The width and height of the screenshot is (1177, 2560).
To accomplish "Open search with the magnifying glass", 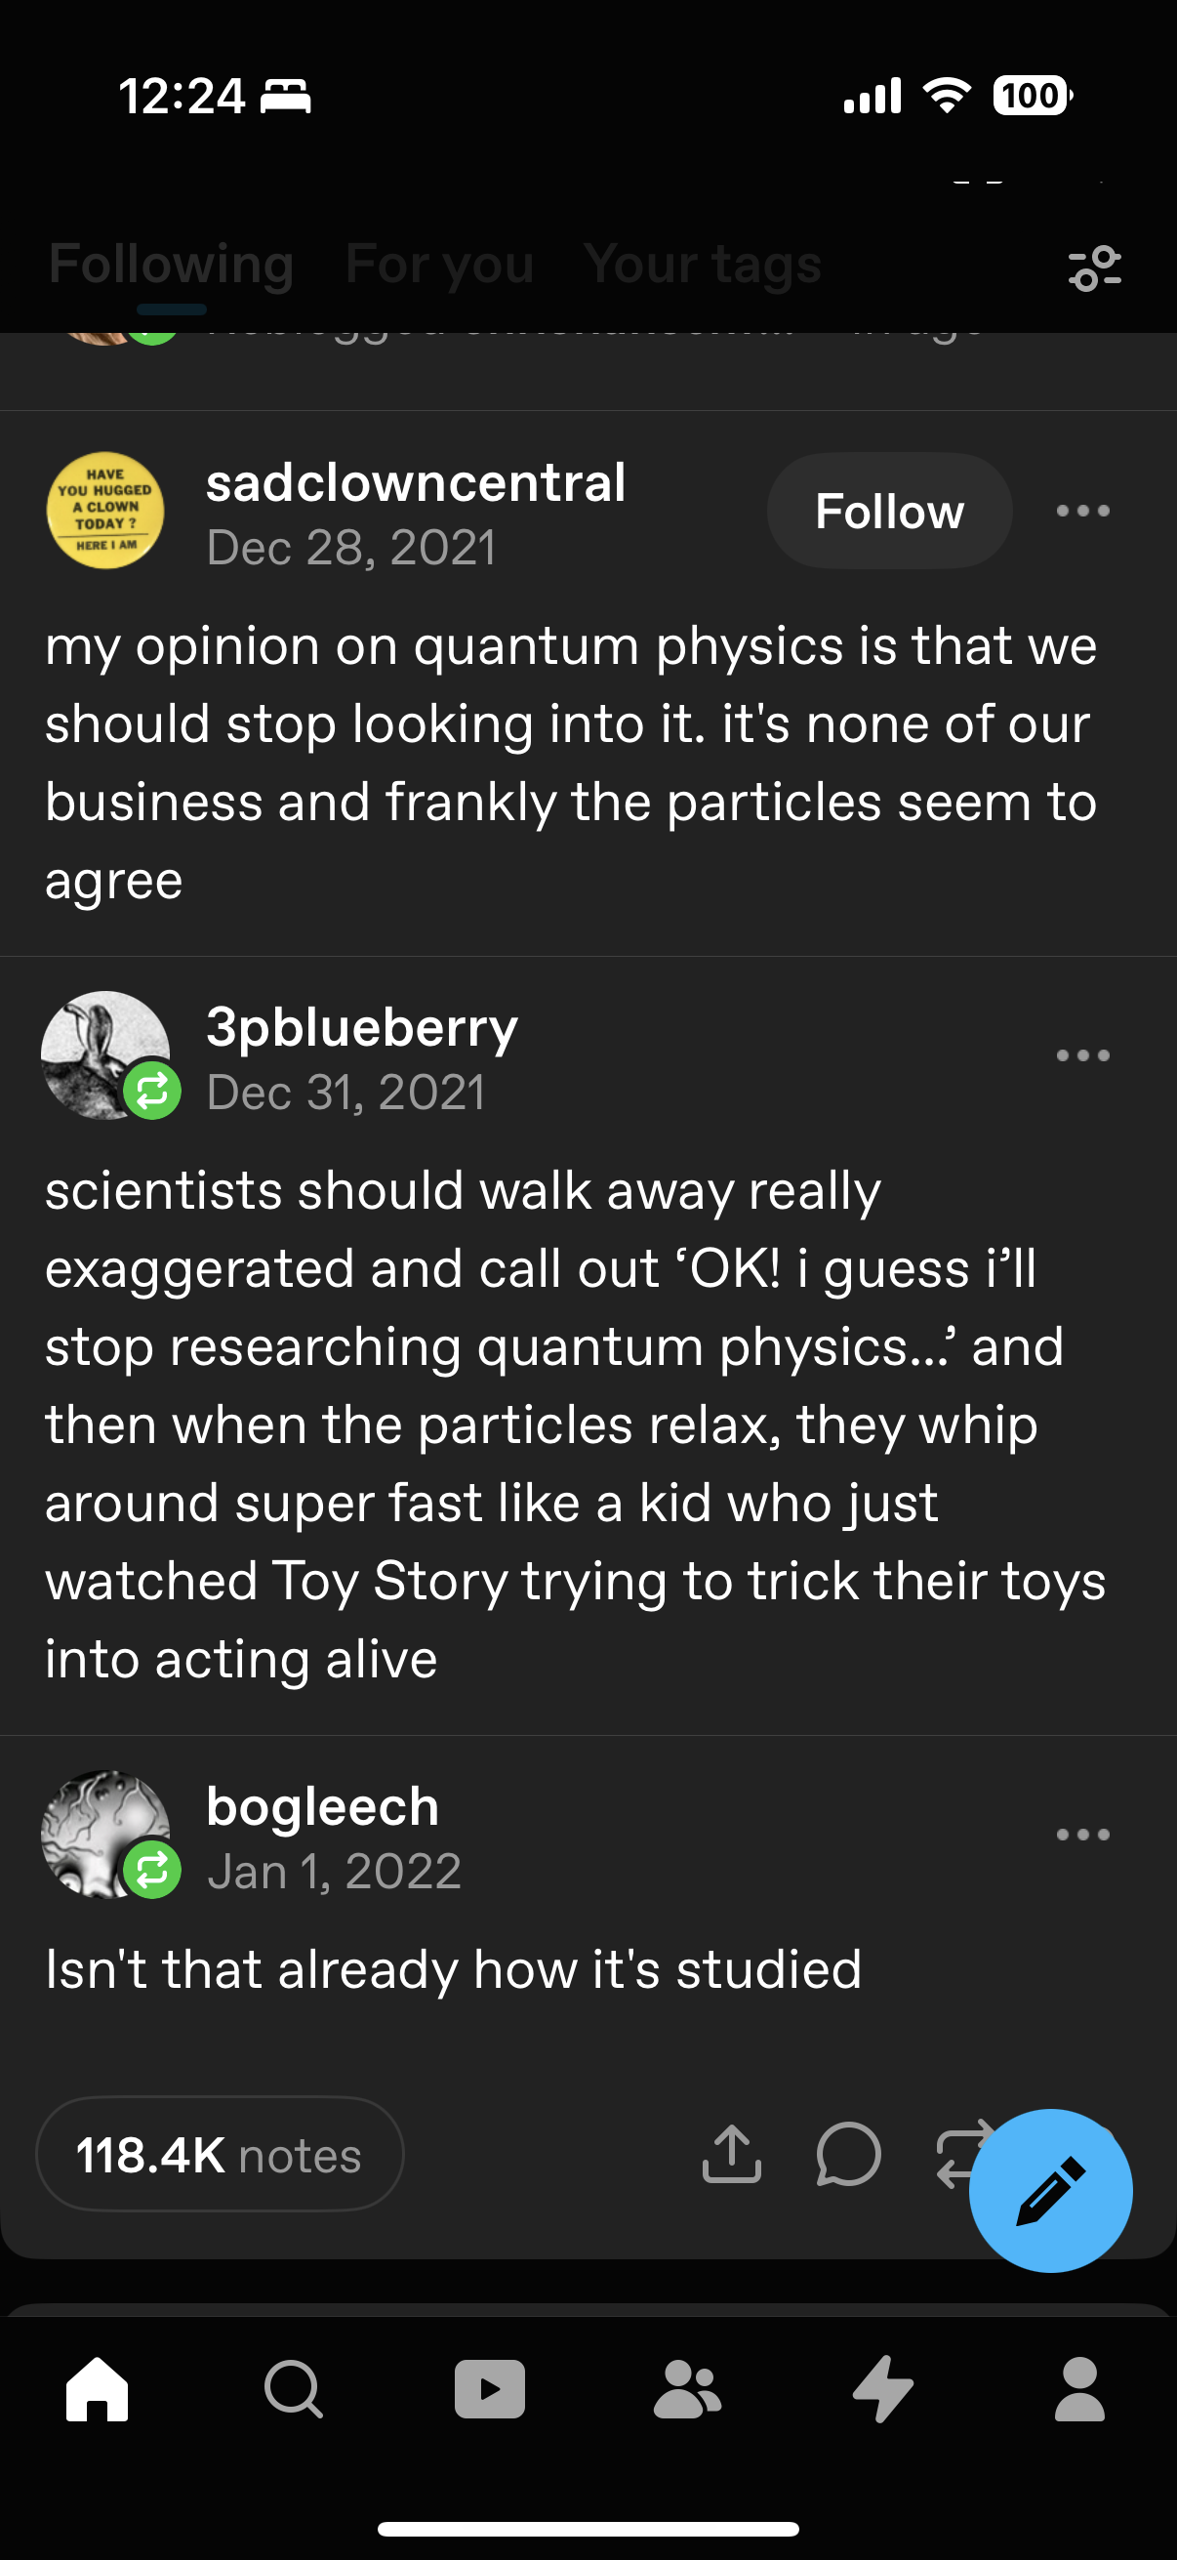I will click(x=293, y=2389).
